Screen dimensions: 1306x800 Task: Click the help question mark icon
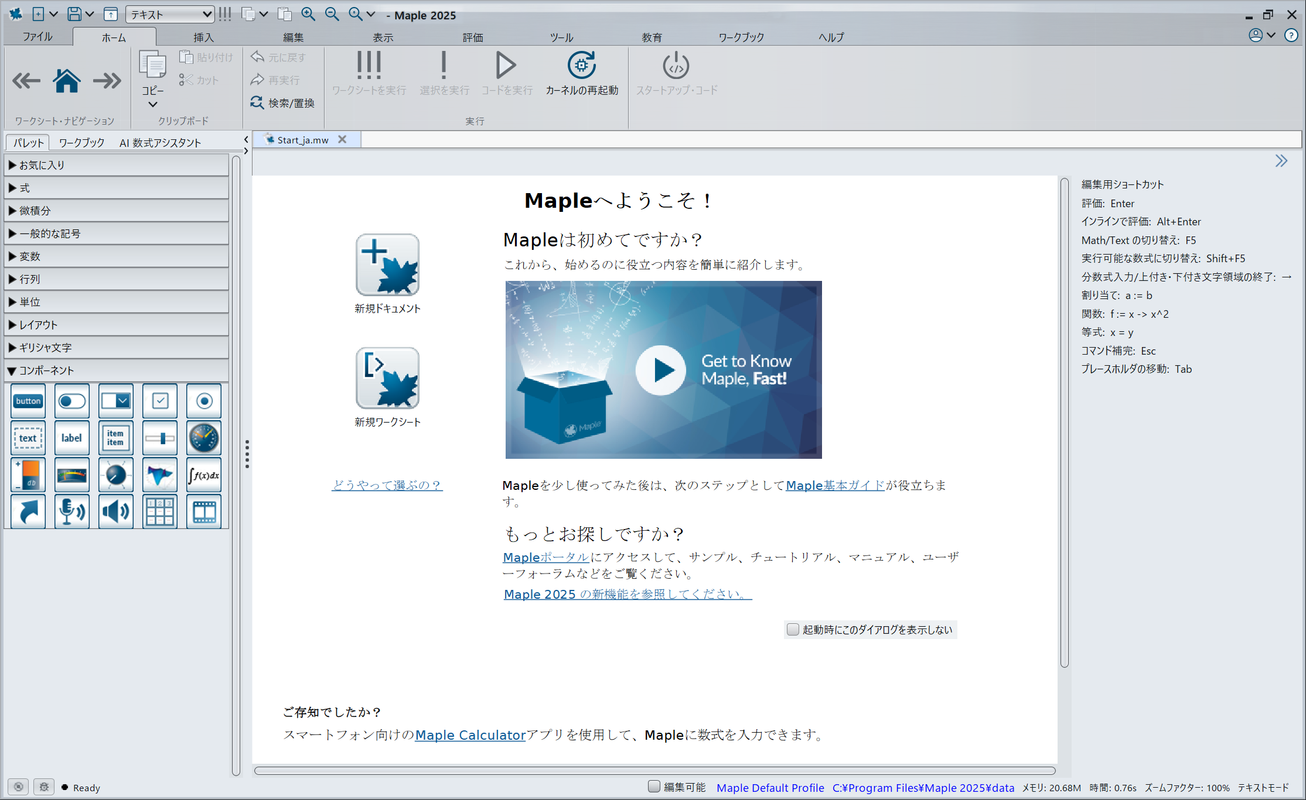[1291, 35]
